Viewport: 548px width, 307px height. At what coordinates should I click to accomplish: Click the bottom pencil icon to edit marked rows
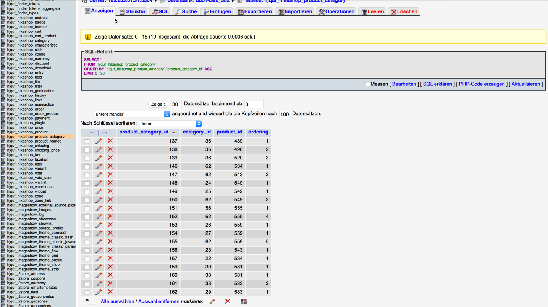(x=212, y=302)
